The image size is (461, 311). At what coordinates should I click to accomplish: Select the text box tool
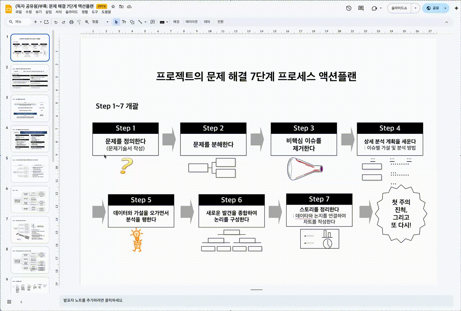coord(124,22)
